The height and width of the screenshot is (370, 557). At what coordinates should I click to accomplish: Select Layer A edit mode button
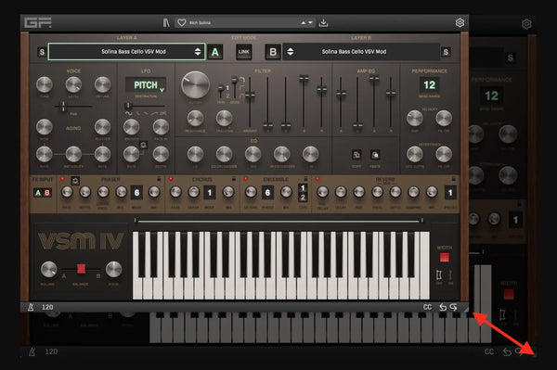(x=215, y=52)
